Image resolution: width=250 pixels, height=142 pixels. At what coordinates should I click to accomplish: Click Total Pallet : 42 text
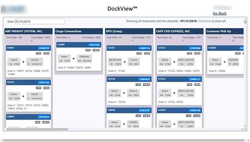(x=164, y=38)
